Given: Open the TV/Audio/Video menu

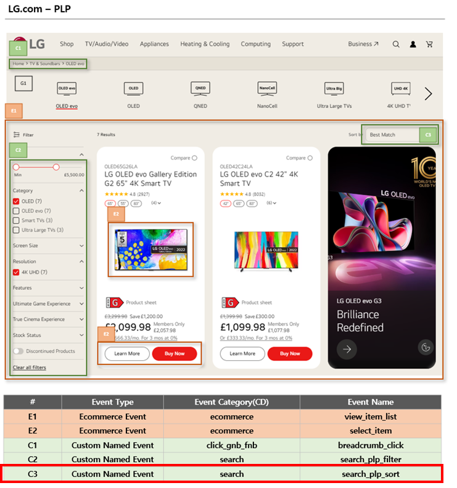Looking at the screenshot, I should 107,44.
